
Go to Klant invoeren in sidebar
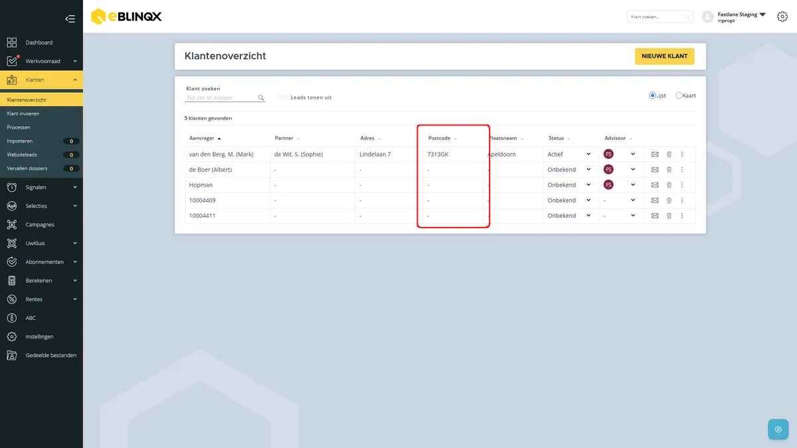click(23, 113)
